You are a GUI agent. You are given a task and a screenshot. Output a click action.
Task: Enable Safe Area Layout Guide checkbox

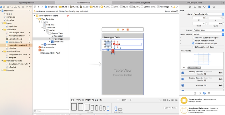tap(193, 47)
